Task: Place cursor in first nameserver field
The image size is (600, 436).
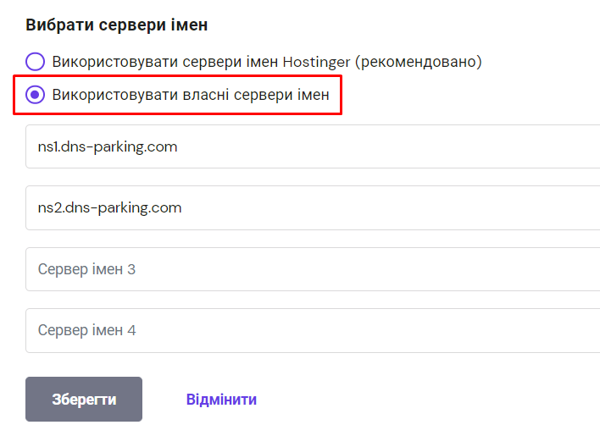Action: coord(312,146)
